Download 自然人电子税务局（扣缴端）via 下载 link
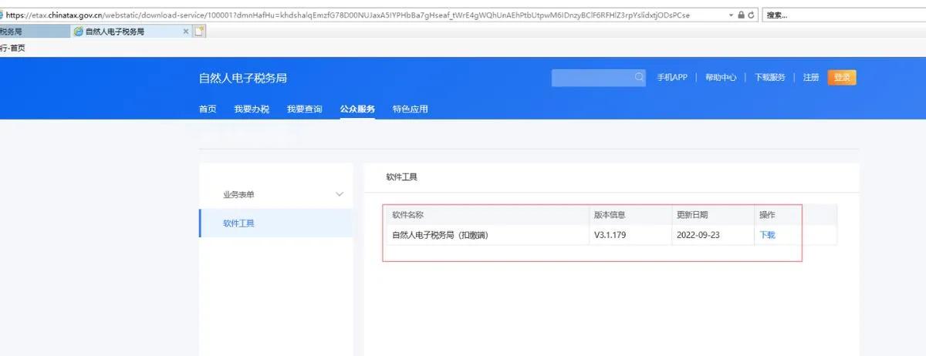 tap(767, 235)
